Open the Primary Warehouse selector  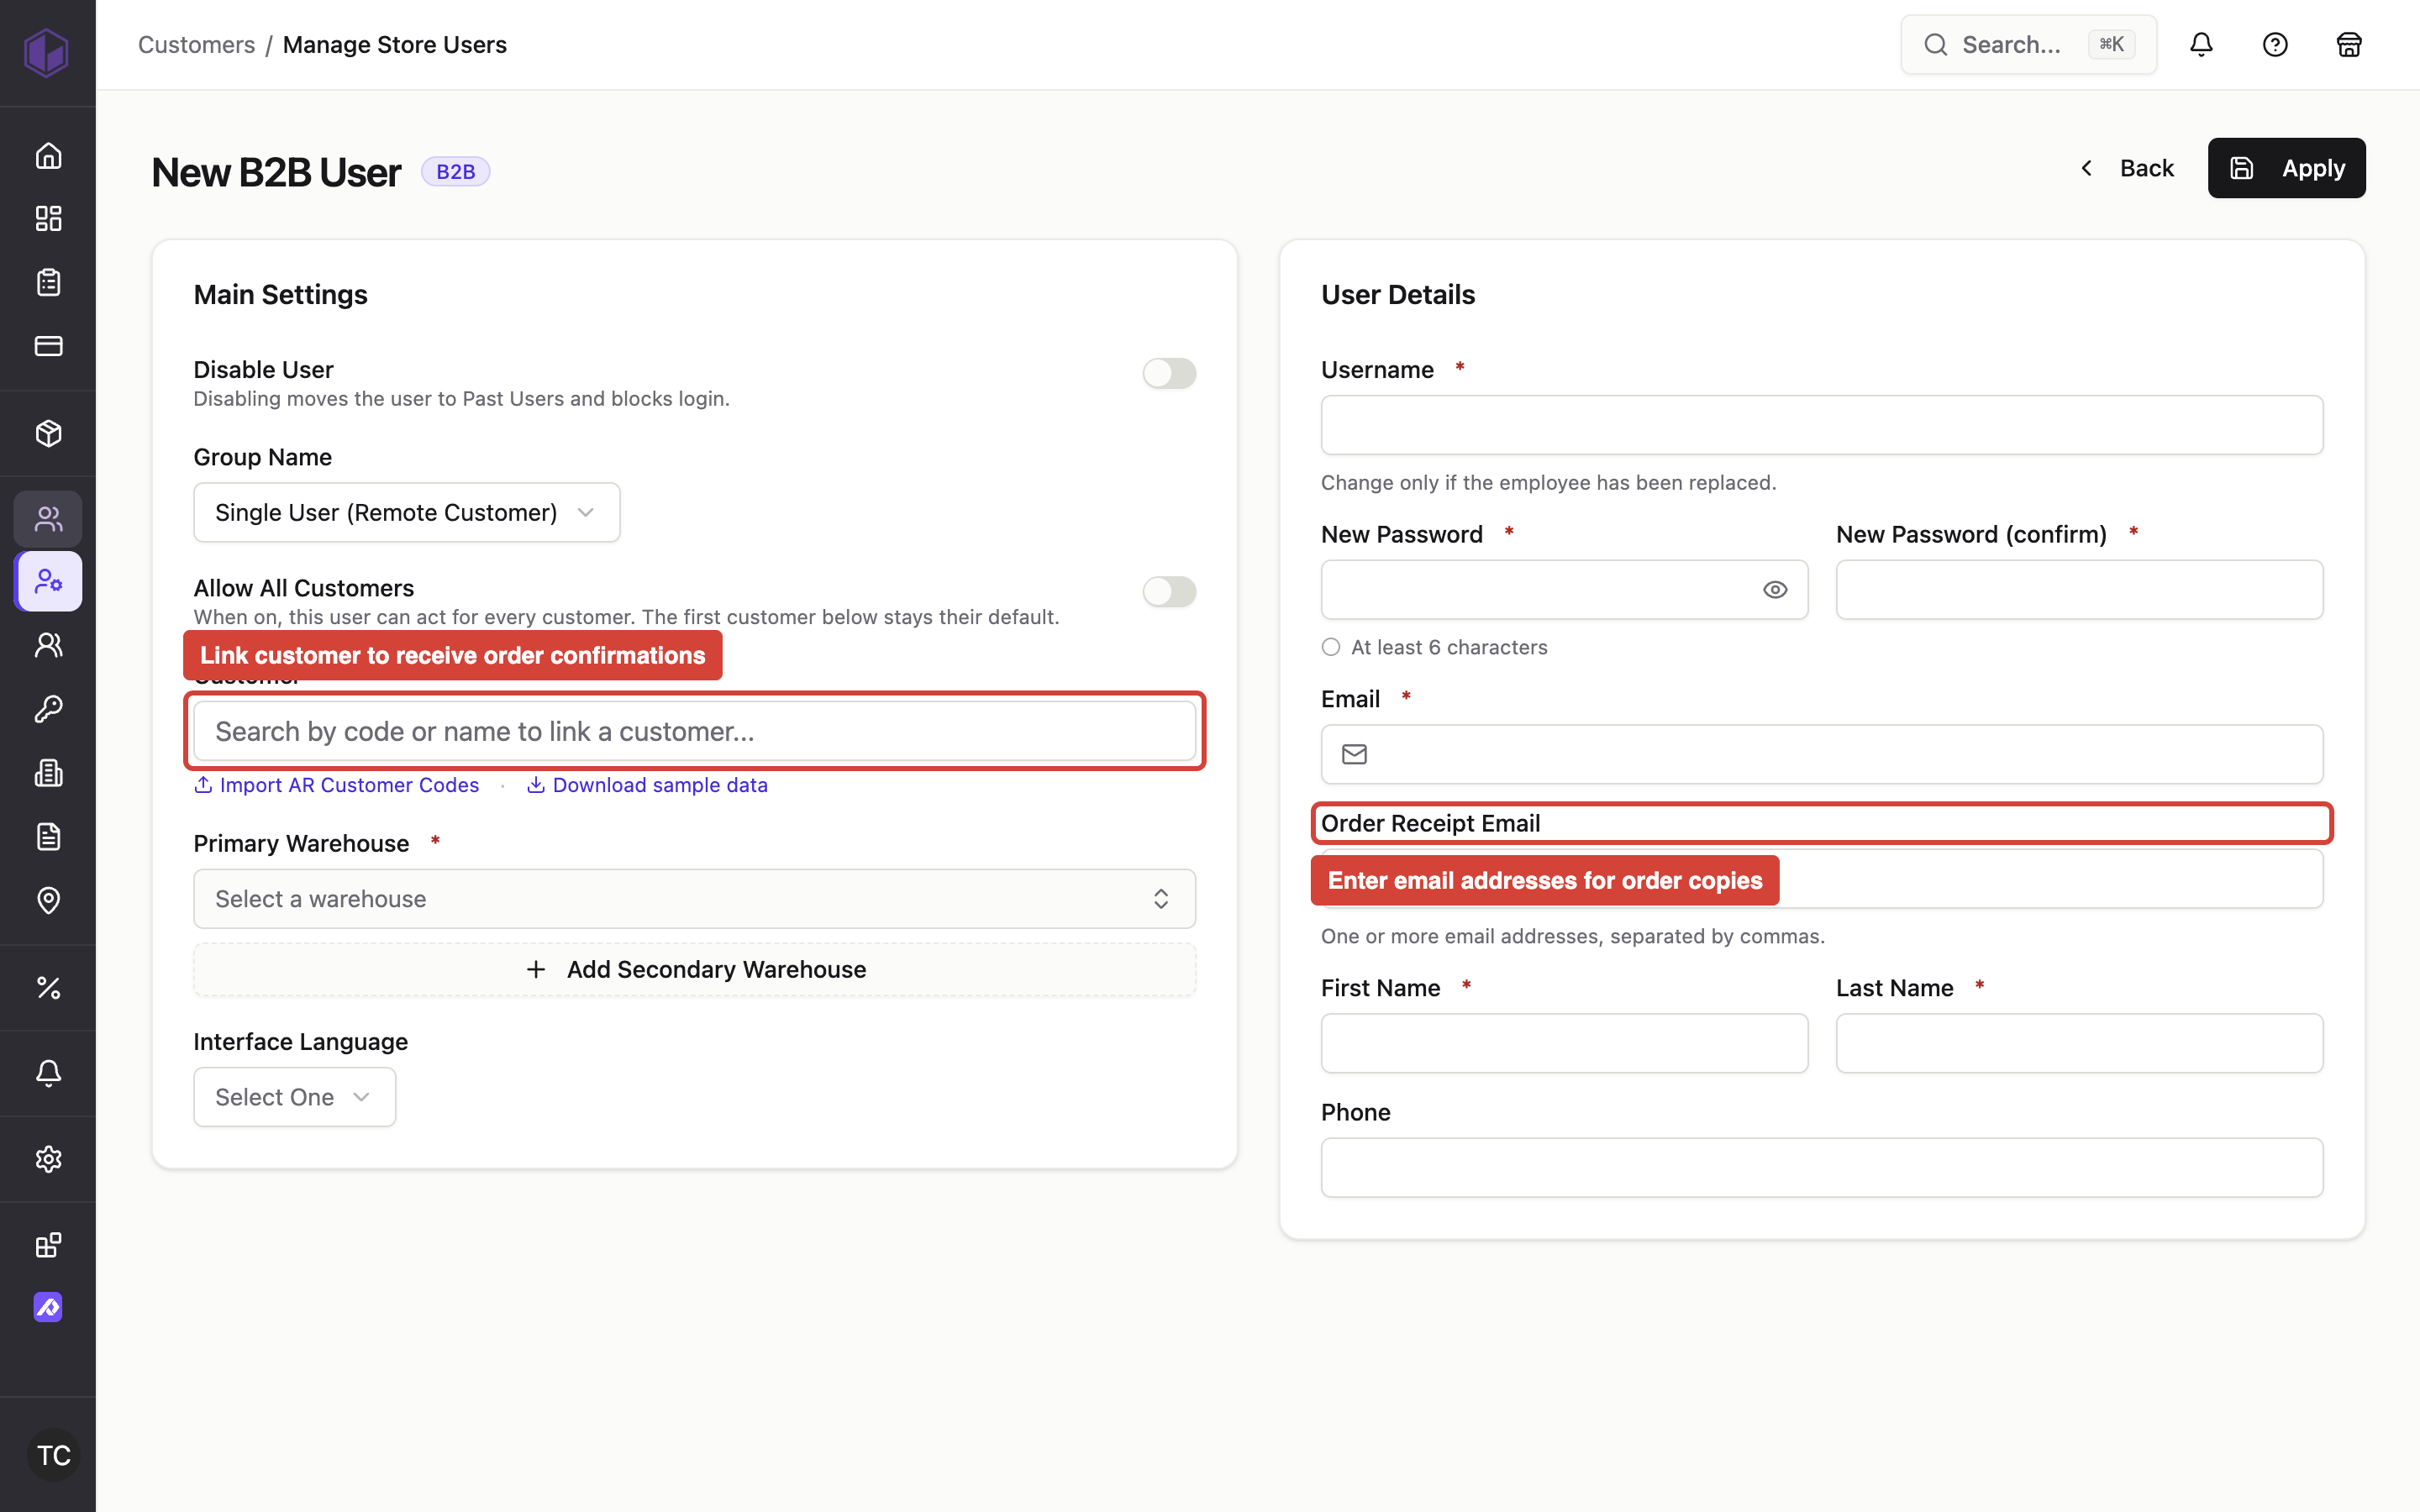click(x=694, y=898)
